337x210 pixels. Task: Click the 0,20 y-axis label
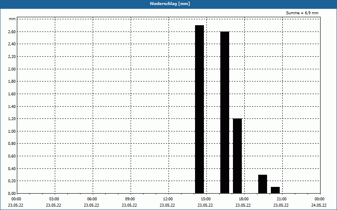point(12,181)
